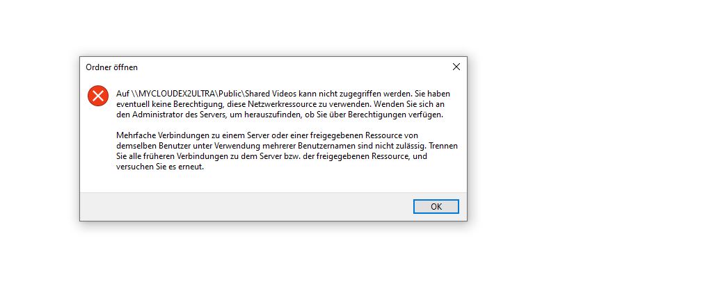Click the gray footer area left of OK
Screen dimensions: 709x302
tap(244, 207)
